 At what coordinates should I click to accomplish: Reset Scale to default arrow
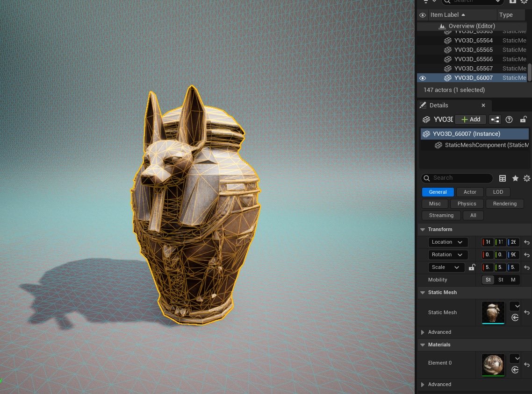click(x=526, y=267)
